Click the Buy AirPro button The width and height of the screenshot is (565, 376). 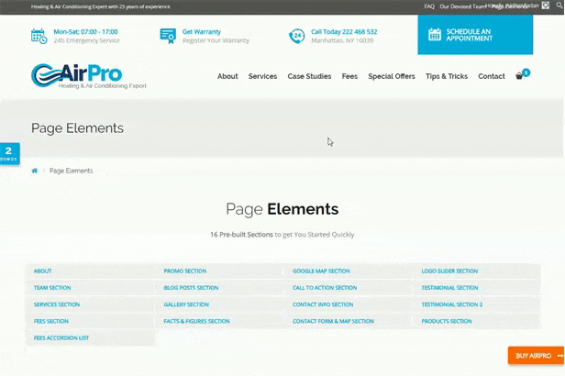point(537,356)
